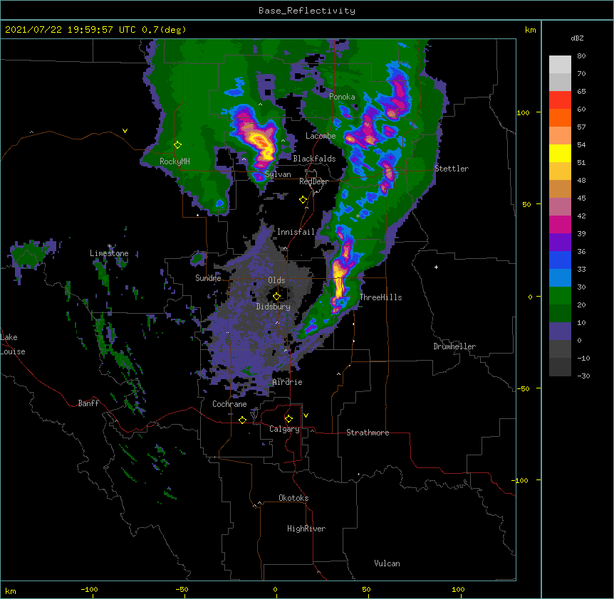Click the Sylvan label
This screenshot has height=599, width=614.
(278, 174)
